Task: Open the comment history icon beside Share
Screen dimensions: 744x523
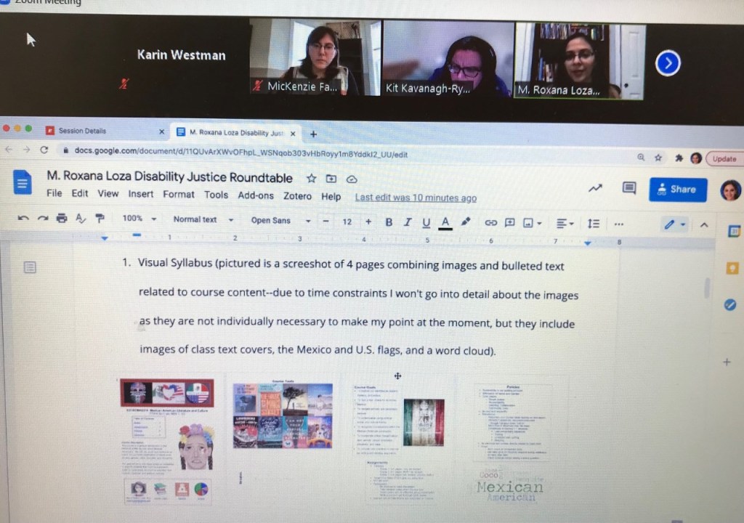Action: coord(628,188)
